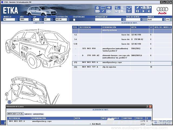Click the highlighted callout 11 in illustration
The height and width of the screenshot is (130, 173).
click(x=9, y=102)
